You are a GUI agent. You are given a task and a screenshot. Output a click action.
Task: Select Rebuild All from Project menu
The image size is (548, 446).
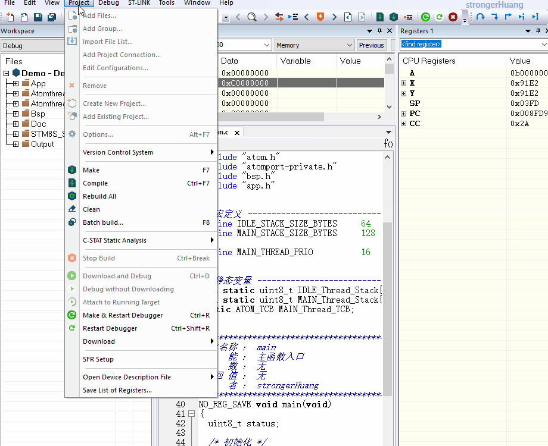(99, 196)
